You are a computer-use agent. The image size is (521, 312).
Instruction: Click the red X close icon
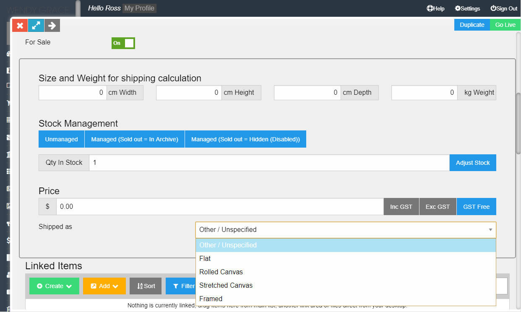coord(20,26)
